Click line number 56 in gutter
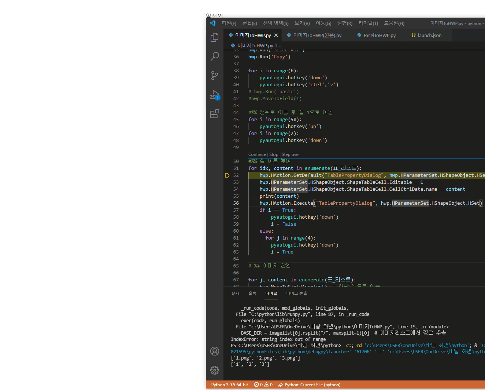The width and height of the screenshot is (485, 390). tap(236, 203)
